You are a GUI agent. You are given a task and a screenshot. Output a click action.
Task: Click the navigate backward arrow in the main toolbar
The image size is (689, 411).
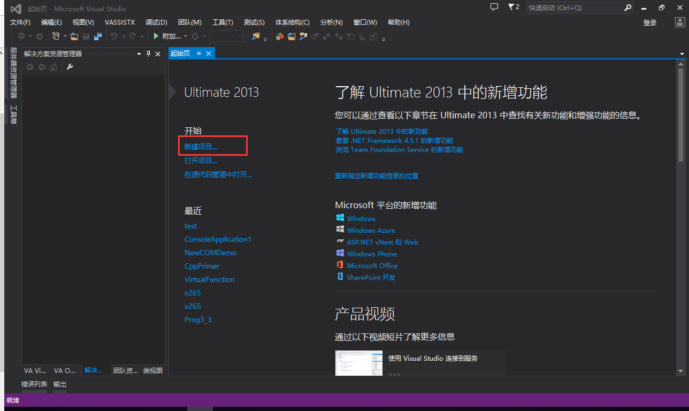[x=21, y=36]
